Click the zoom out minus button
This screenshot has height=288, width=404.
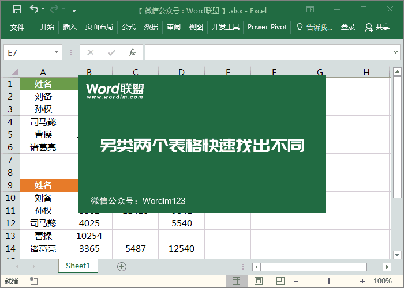click(x=296, y=281)
